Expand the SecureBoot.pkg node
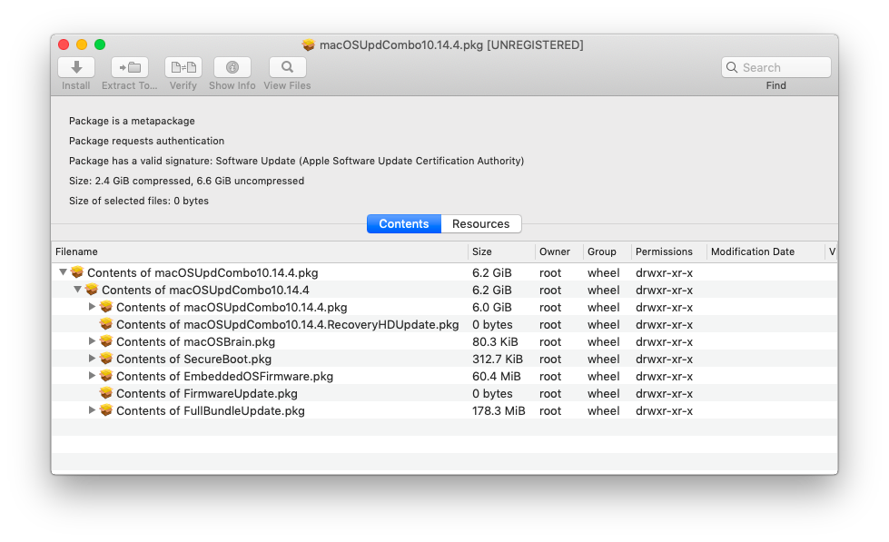The height and width of the screenshot is (542, 889). [92, 359]
